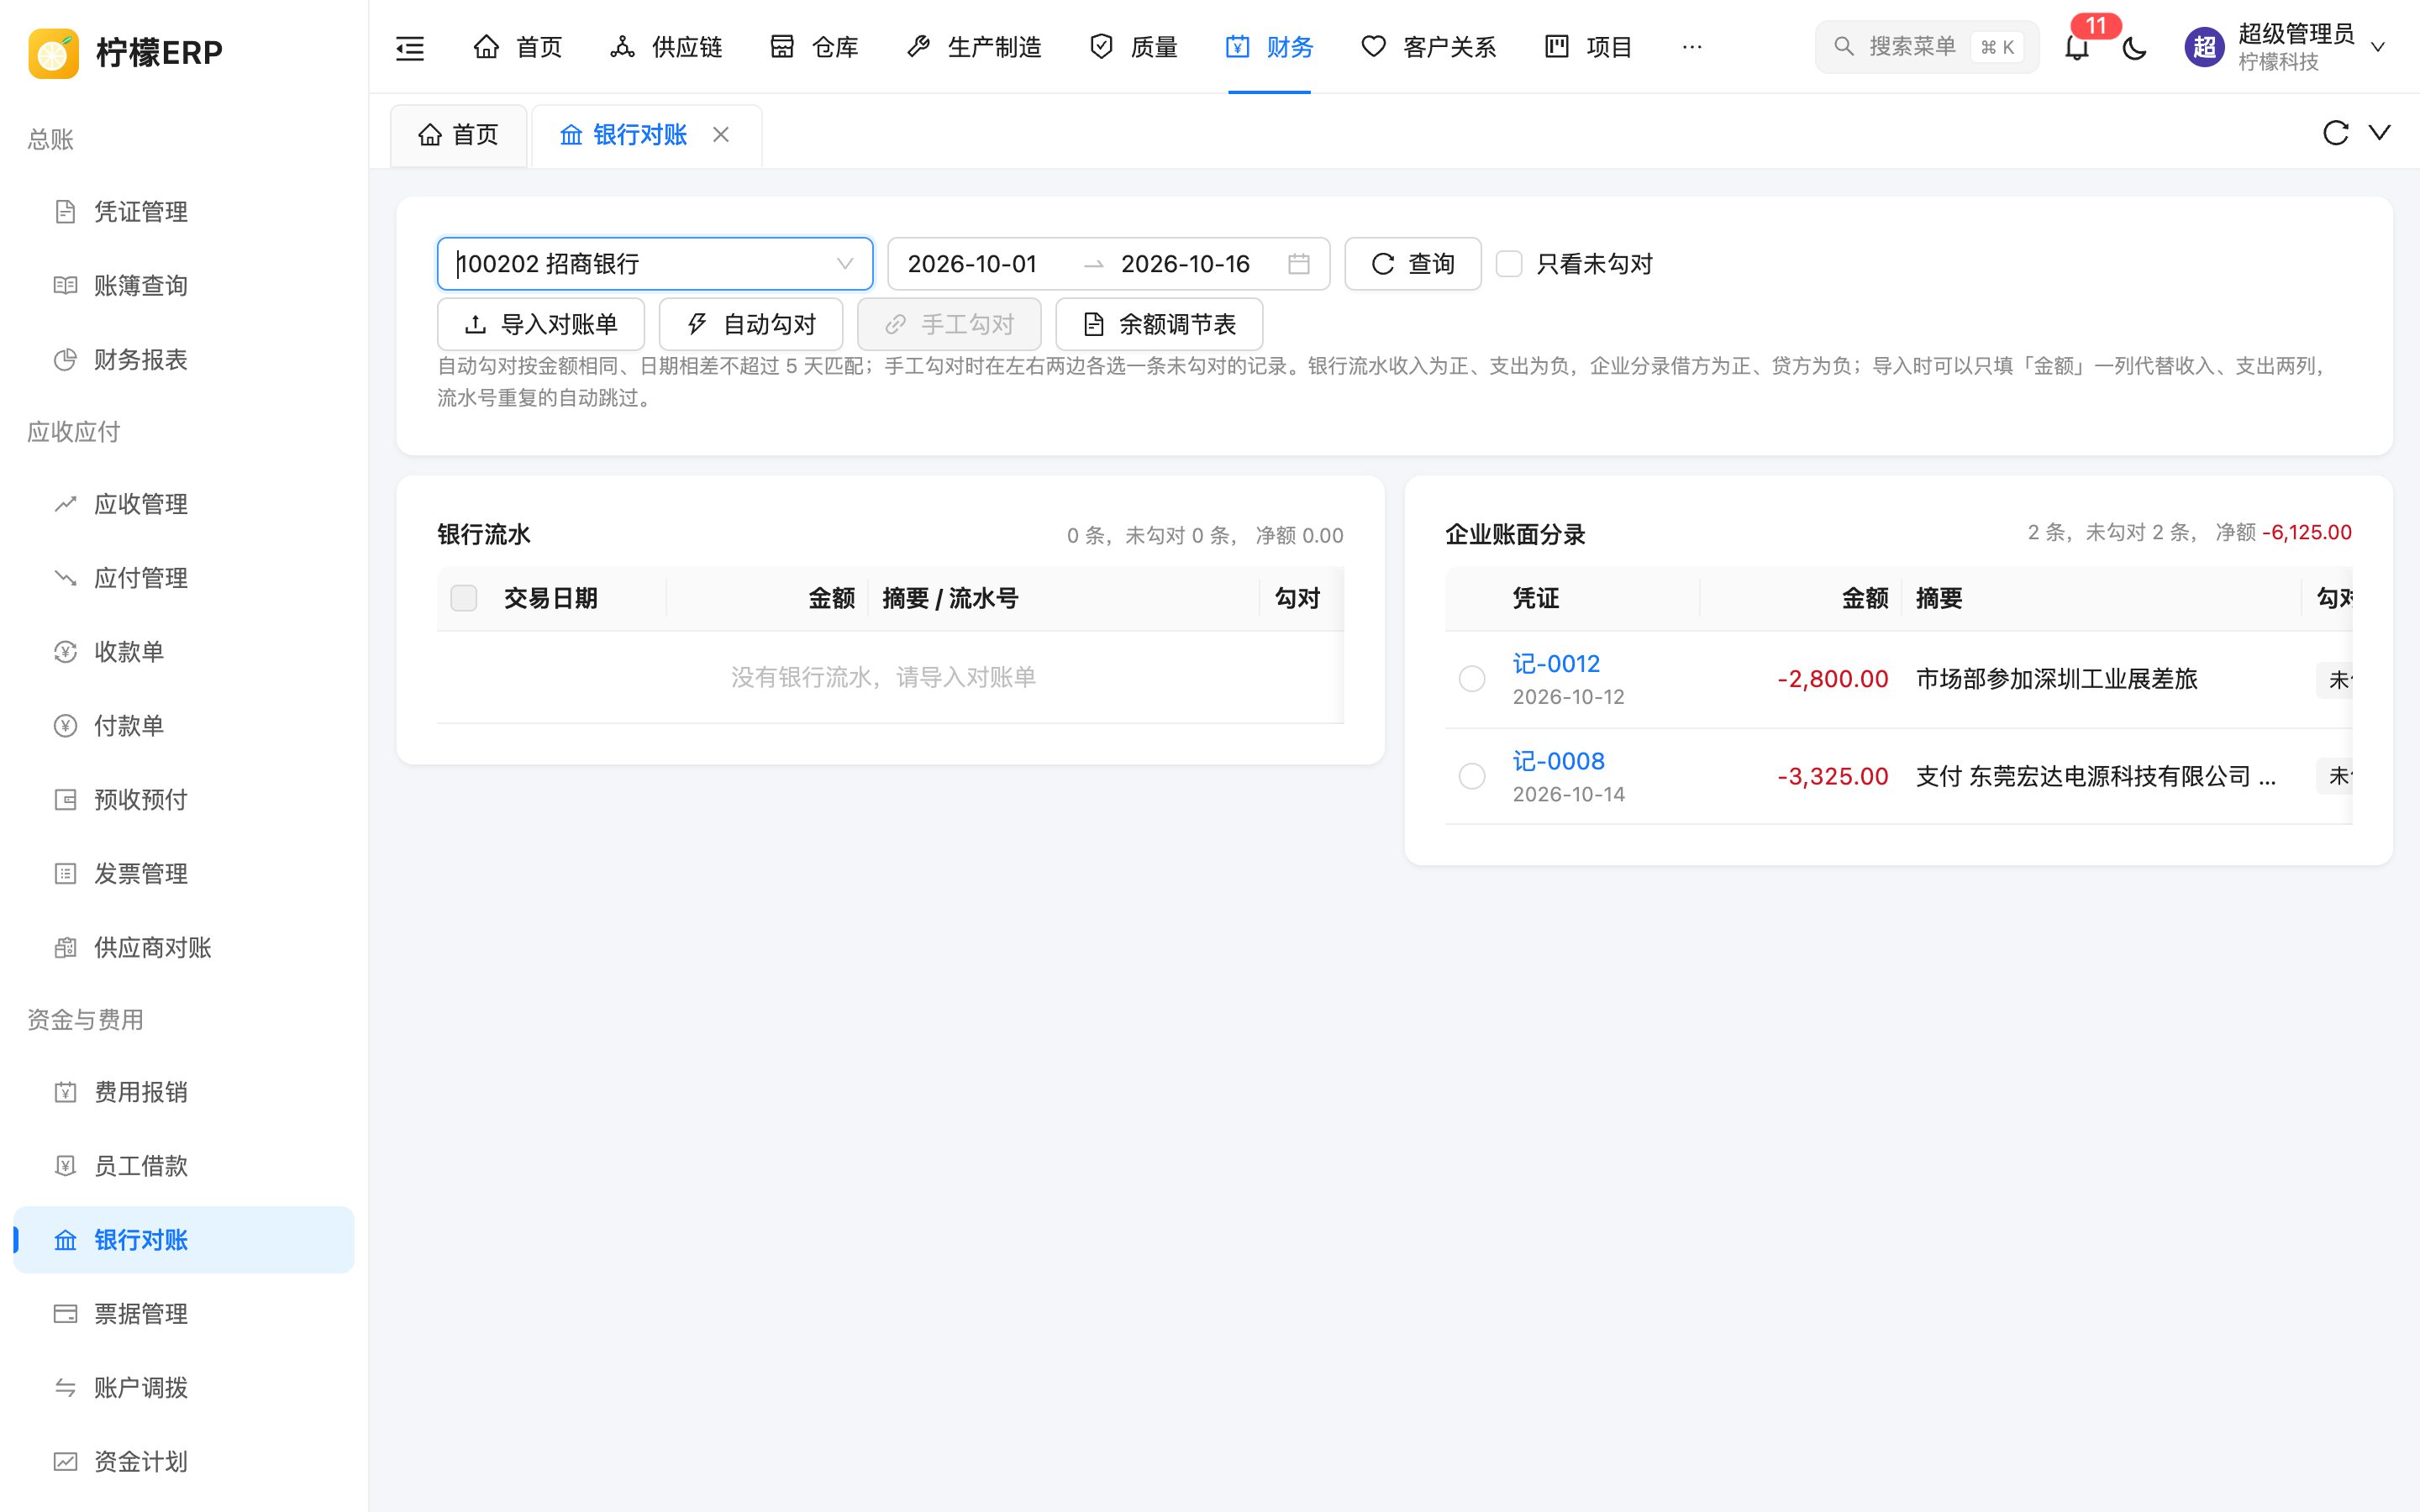The width and height of the screenshot is (2420, 1512).
Task: Open 费用报销 in the sidebar
Action: [184, 1092]
